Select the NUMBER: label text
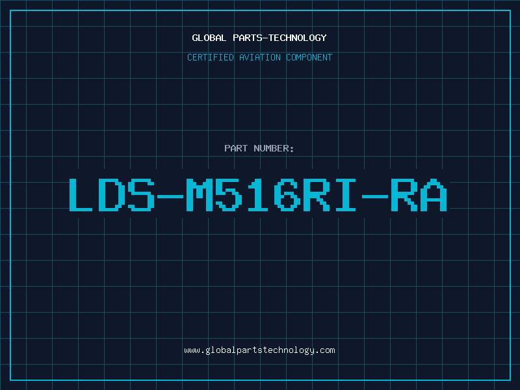Viewport: 520px width, 390px height. [x=274, y=148]
